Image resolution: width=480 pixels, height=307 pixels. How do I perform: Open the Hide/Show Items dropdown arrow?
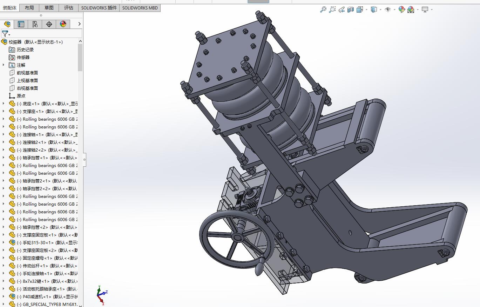[394, 9]
